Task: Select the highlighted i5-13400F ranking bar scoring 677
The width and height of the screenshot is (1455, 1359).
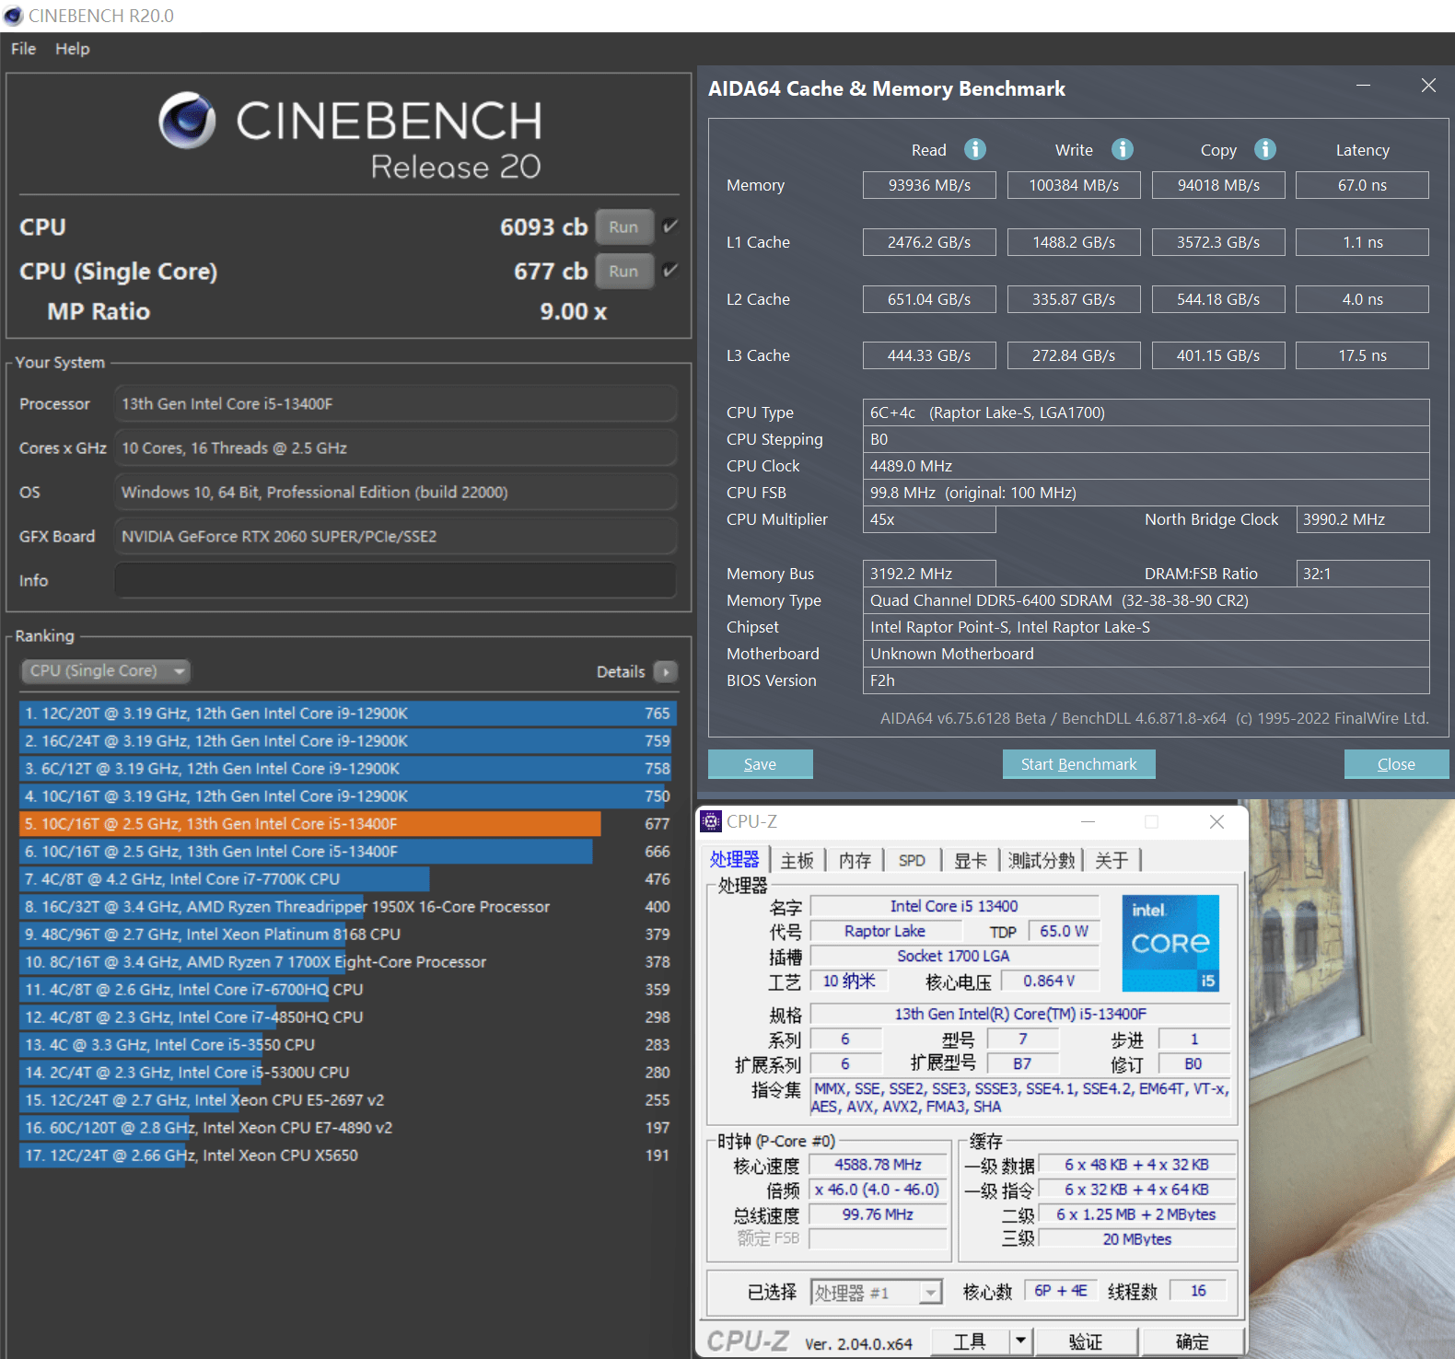Action: pyautogui.click(x=310, y=823)
